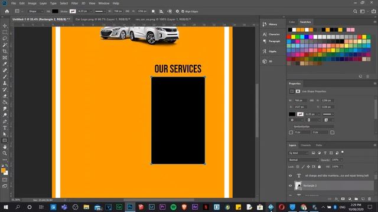
Task: Switch to the Color panel tab
Action: [x=292, y=22]
